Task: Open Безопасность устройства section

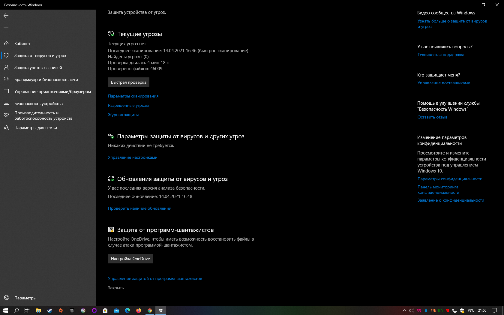Action: pos(48,103)
